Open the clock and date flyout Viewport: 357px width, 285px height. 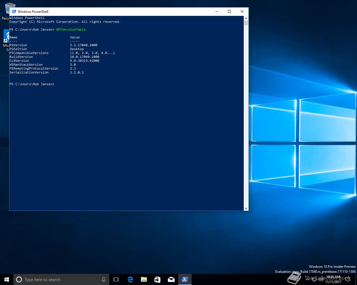tap(333, 279)
